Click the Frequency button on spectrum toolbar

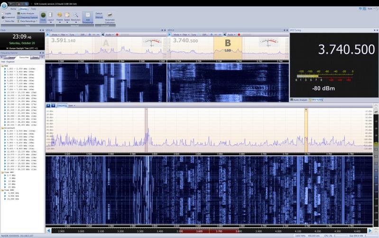coord(62,106)
